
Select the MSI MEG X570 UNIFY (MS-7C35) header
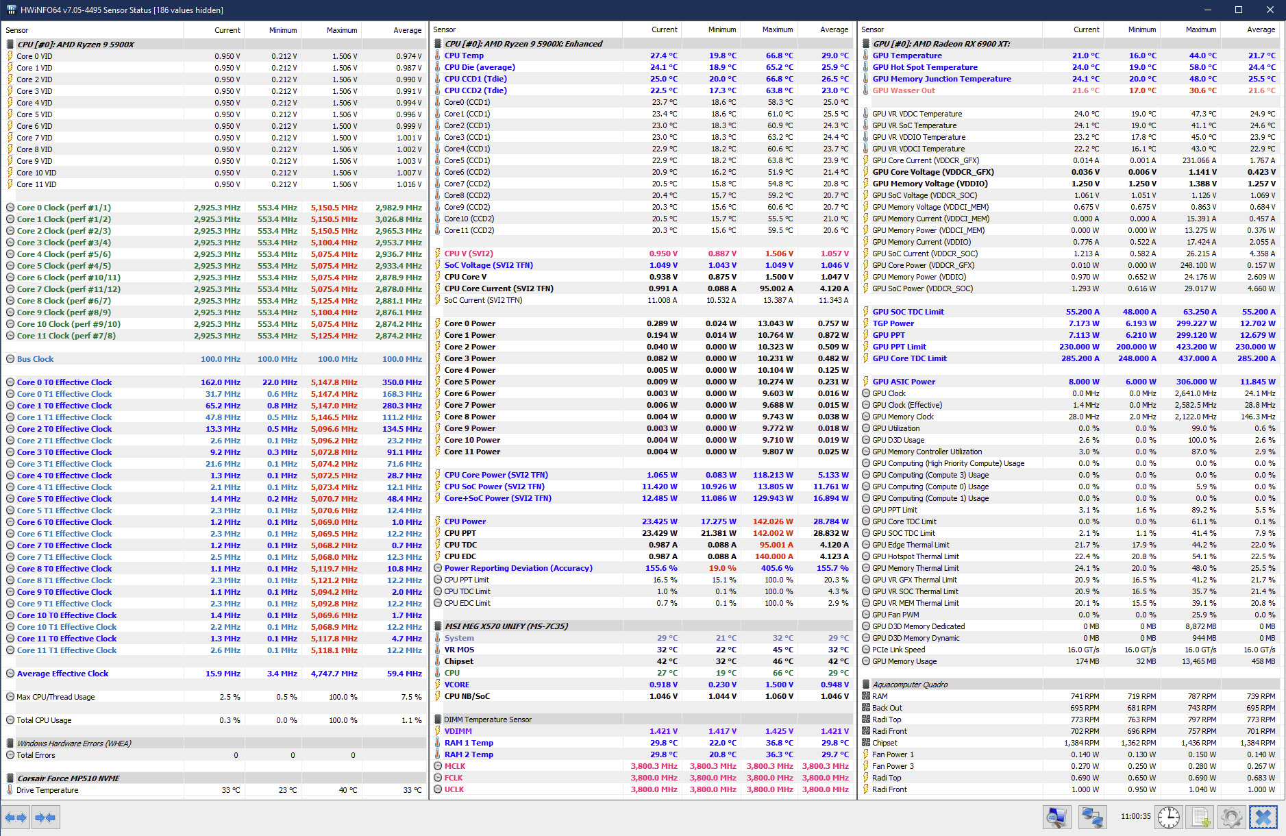click(643, 626)
